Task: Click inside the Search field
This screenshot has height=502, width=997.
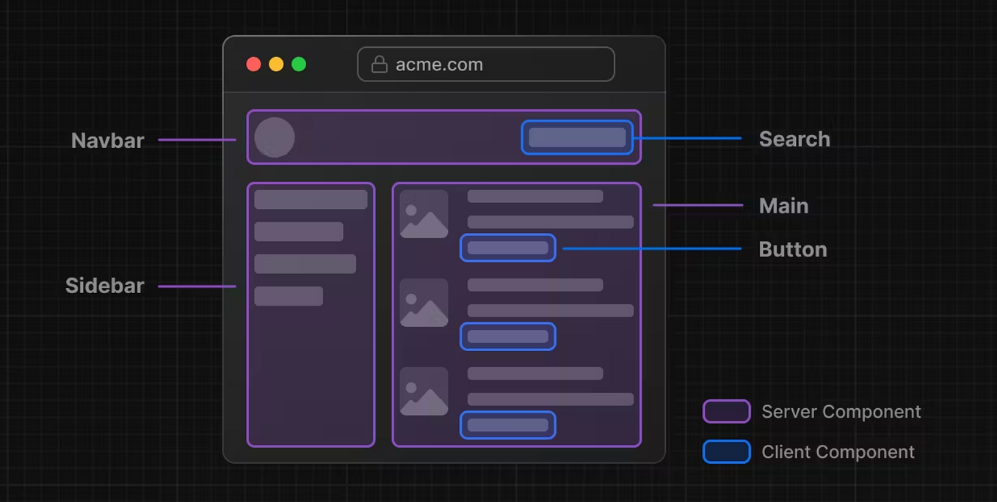Action: (x=577, y=137)
